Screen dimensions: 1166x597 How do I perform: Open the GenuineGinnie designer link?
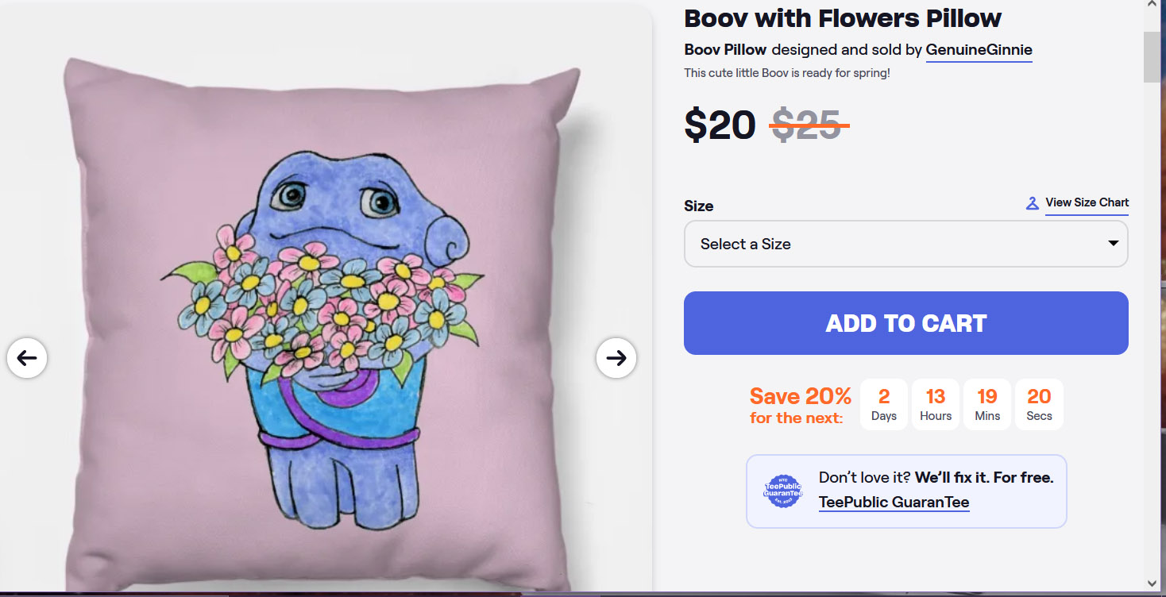click(x=979, y=50)
